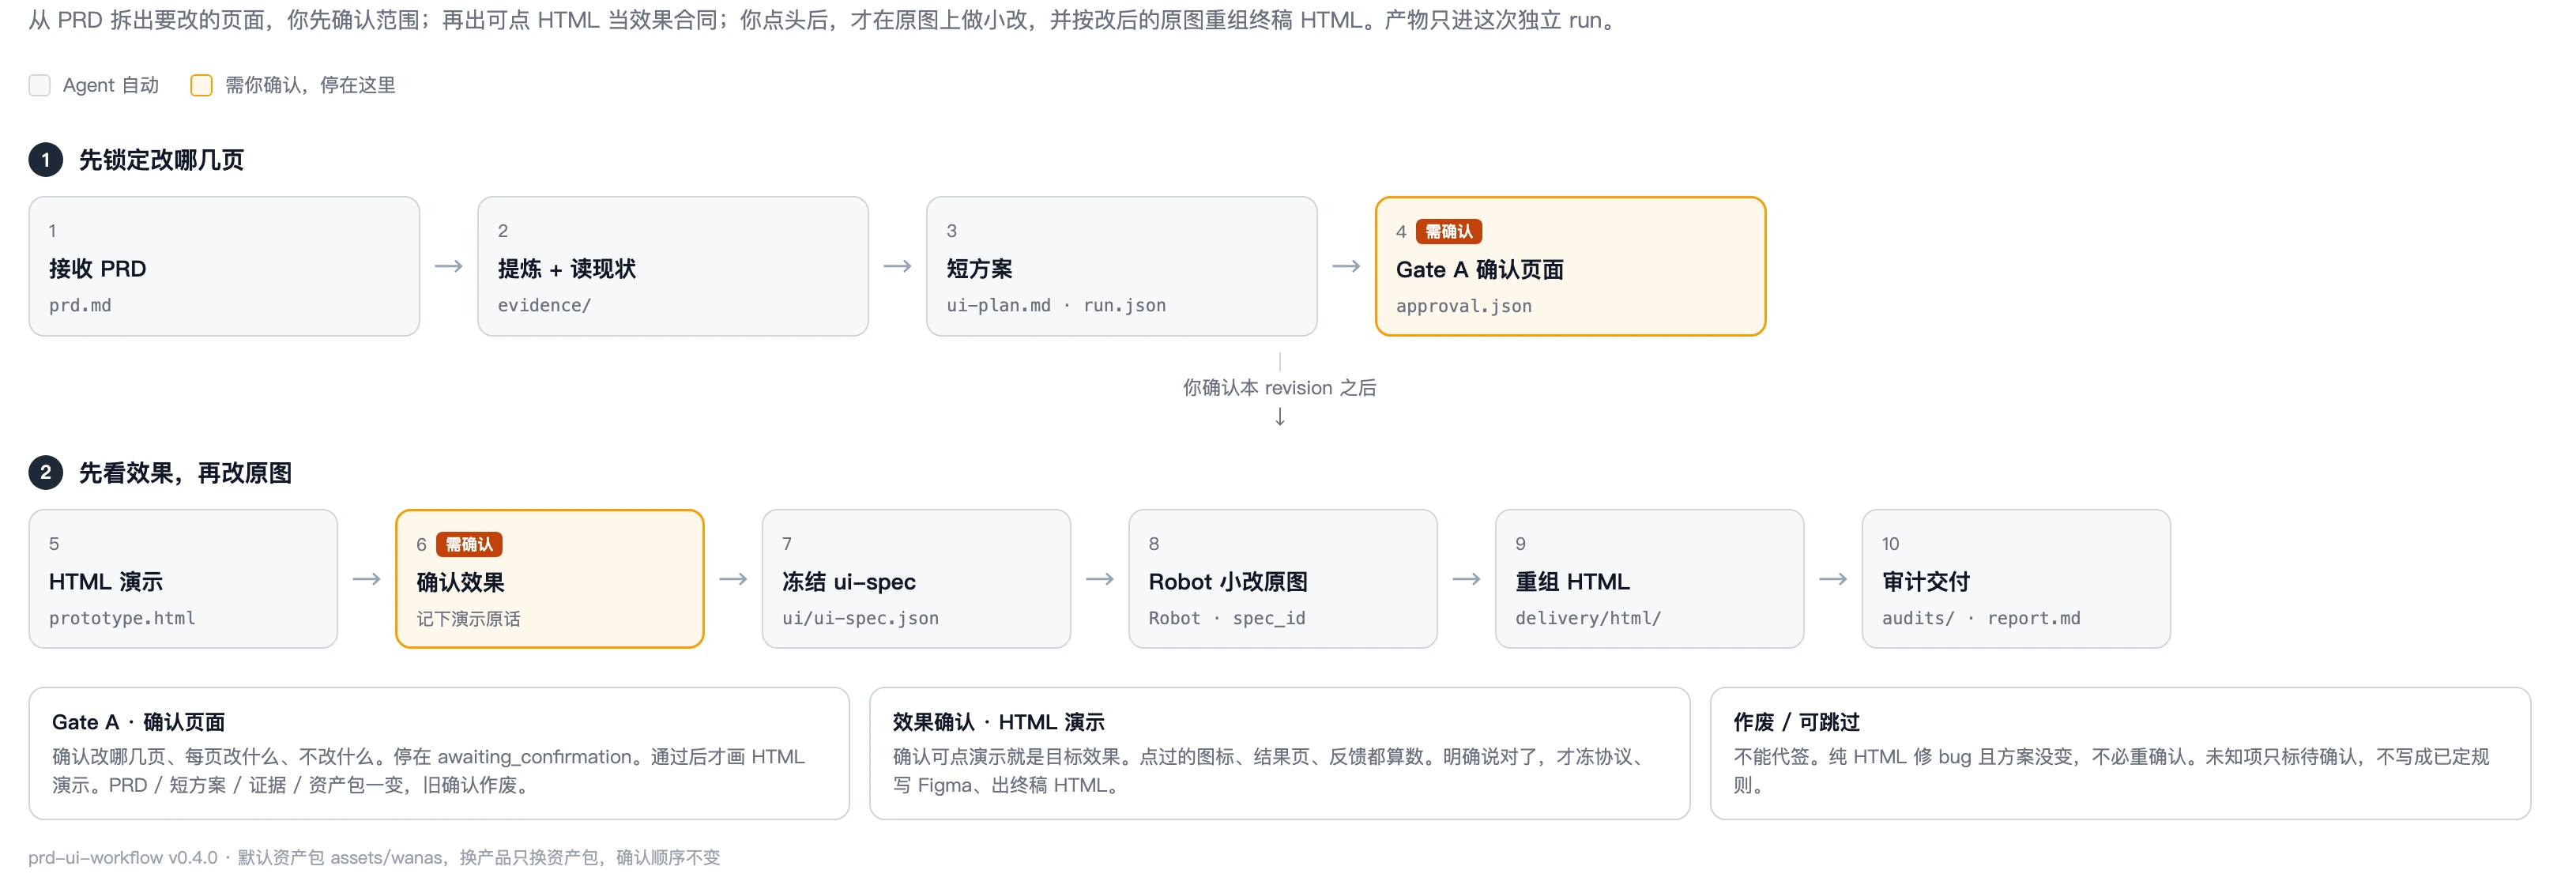Click the Agent 自动 legend label
This screenshot has width=2576, height=885.
tap(111, 85)
